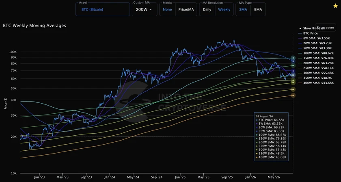Select the None metric option
Image resolution: width=341 pixels, height=182 pixels.
(x=167, y=9)
